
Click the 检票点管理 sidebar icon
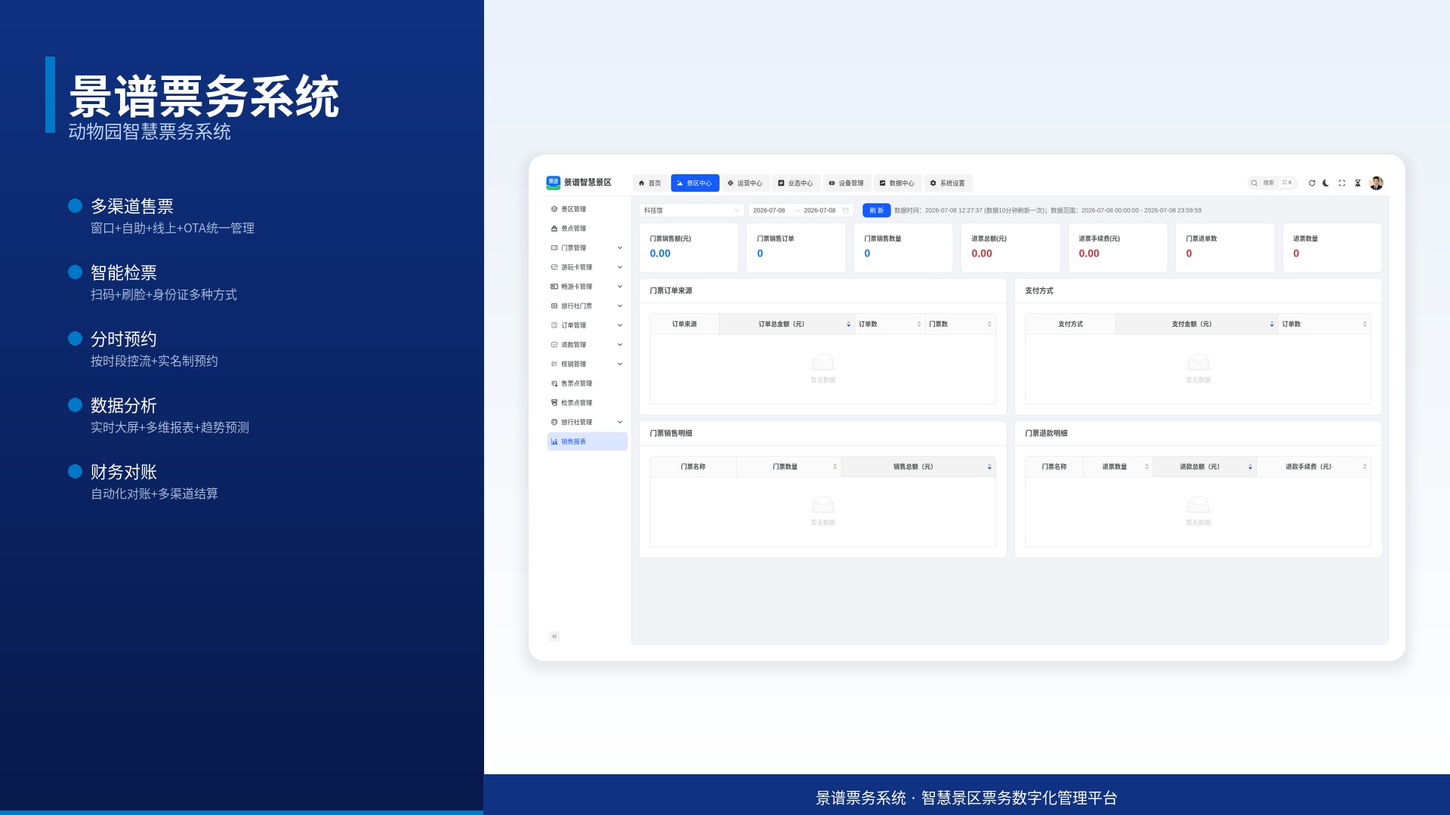(x=554, y=403)
